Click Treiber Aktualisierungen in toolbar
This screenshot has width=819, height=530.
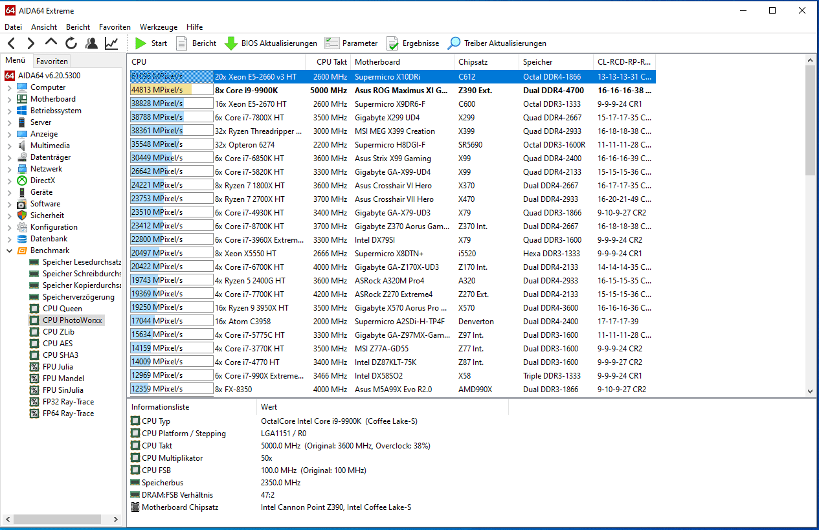click(x=497, y=43)
